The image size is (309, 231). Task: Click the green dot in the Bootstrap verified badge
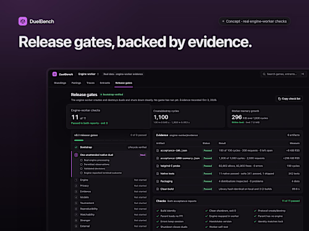click(101, 94)
